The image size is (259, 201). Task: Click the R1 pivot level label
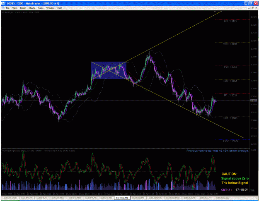[230, 95]
